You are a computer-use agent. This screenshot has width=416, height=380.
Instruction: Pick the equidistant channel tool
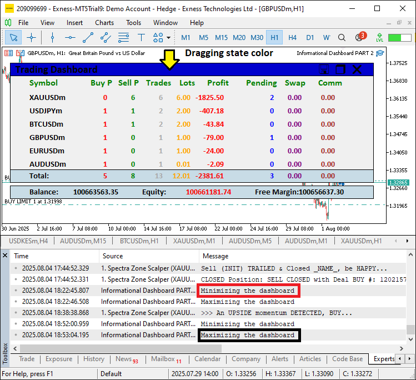106,37
